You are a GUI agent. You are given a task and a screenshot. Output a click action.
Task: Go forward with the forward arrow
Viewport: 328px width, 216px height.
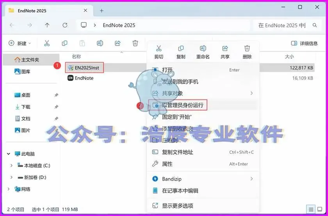click(x=30, y=25)
